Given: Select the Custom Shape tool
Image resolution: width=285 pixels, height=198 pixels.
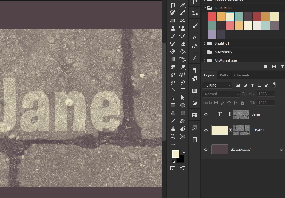Looking at the screenshot, I should 183,121.
